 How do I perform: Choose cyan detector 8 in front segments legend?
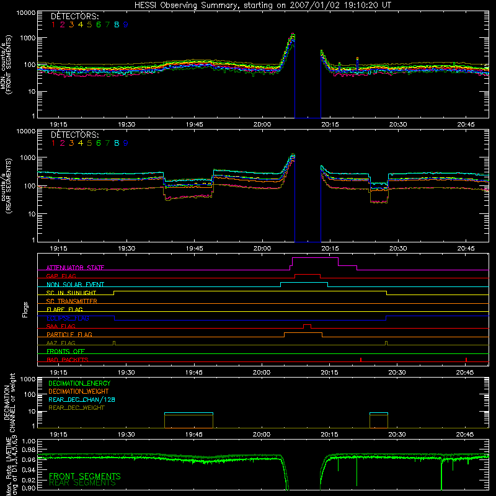117,25
